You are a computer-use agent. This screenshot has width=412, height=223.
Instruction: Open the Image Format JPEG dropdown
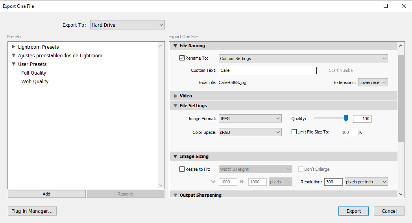pos(250,119)
